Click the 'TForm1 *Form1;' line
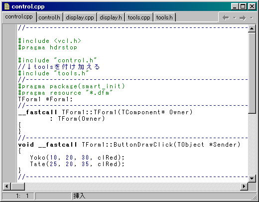 click(x=45, y=99)
